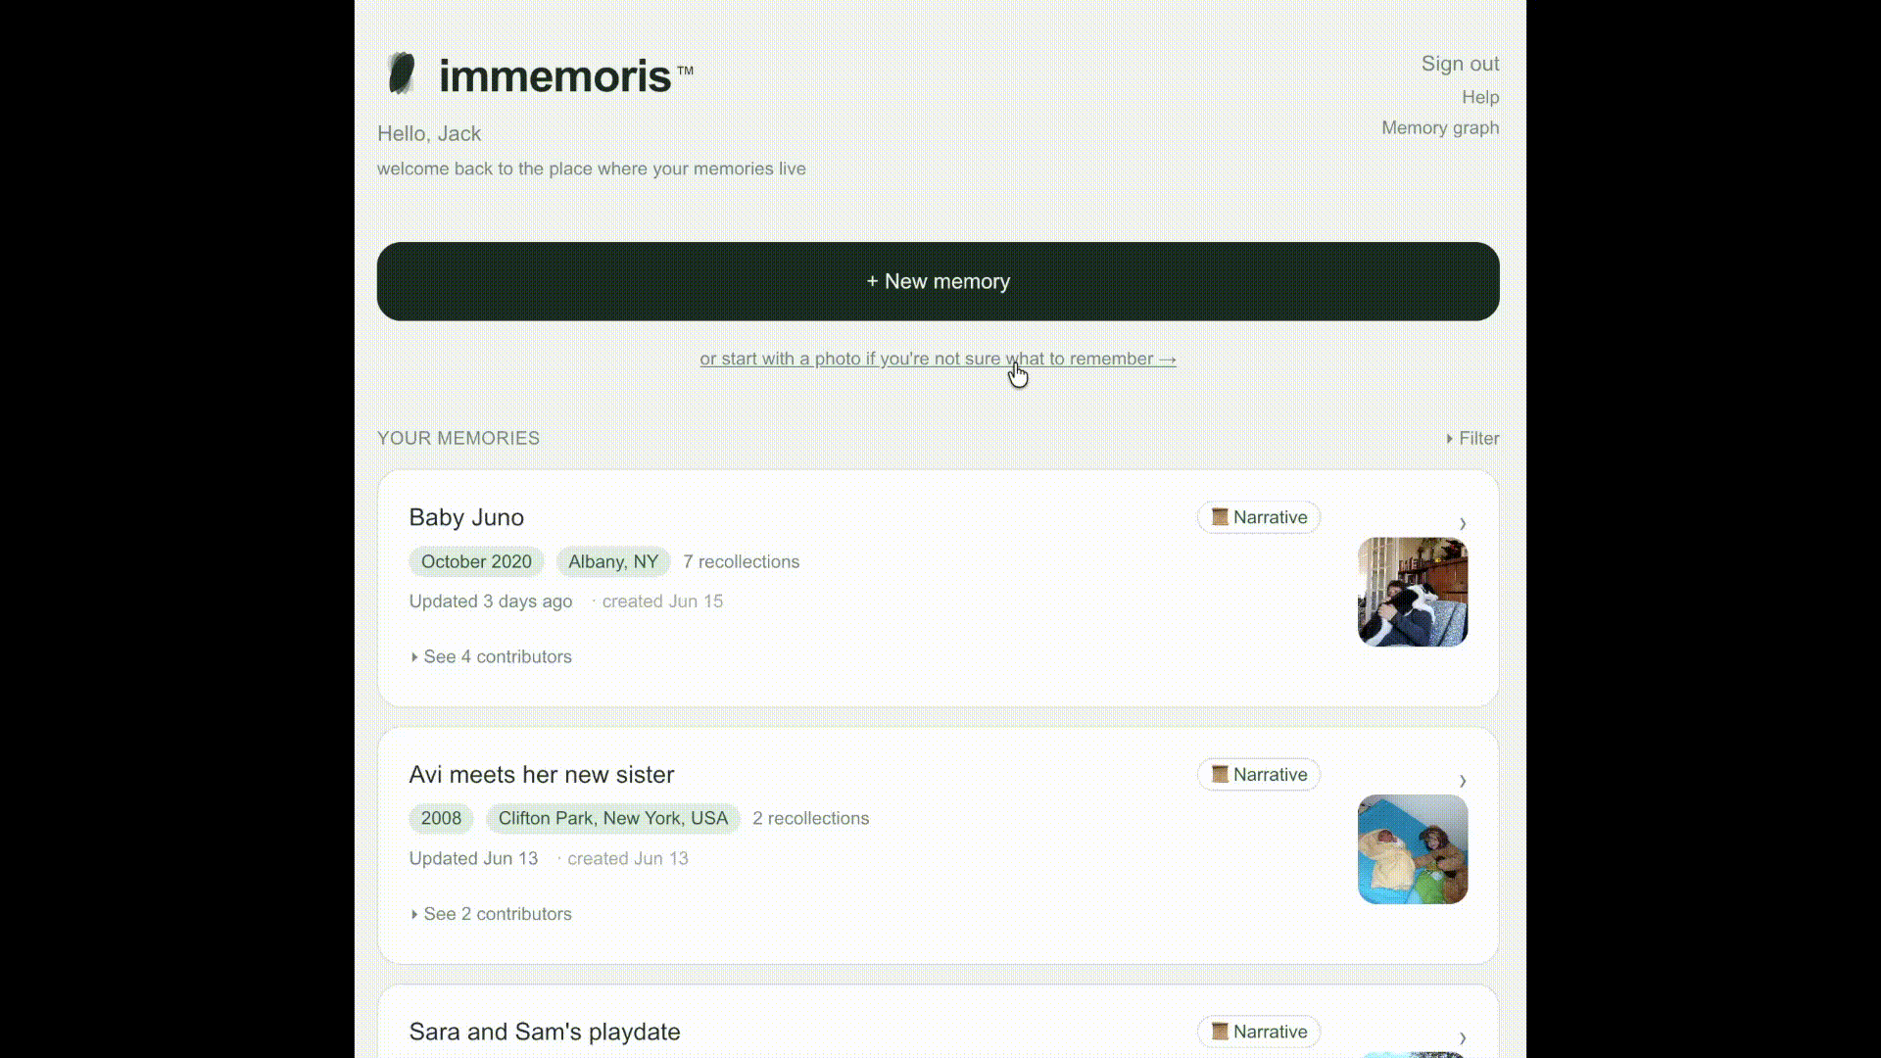Click the Clifton Park, New York, USA tag

pos(613,818)
